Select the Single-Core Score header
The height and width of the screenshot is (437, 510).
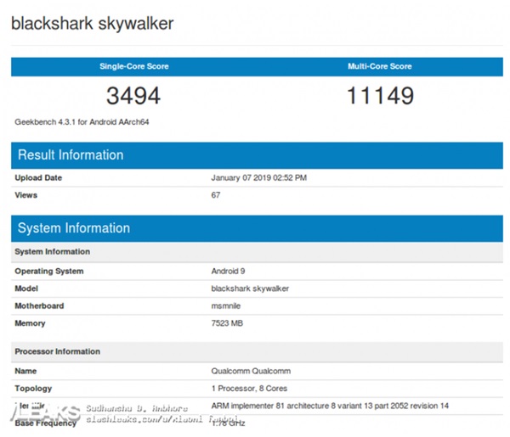point(134,66)
